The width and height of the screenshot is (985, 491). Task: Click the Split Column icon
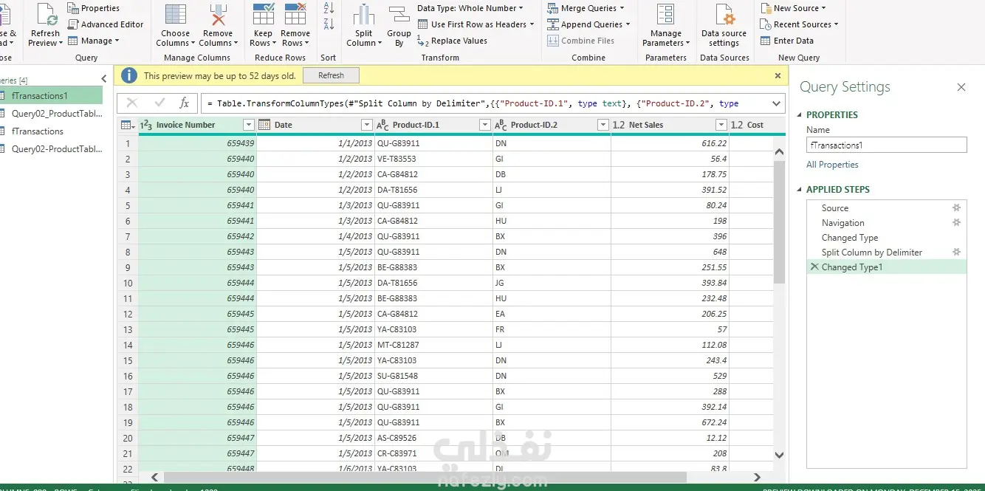click(363, 16)
